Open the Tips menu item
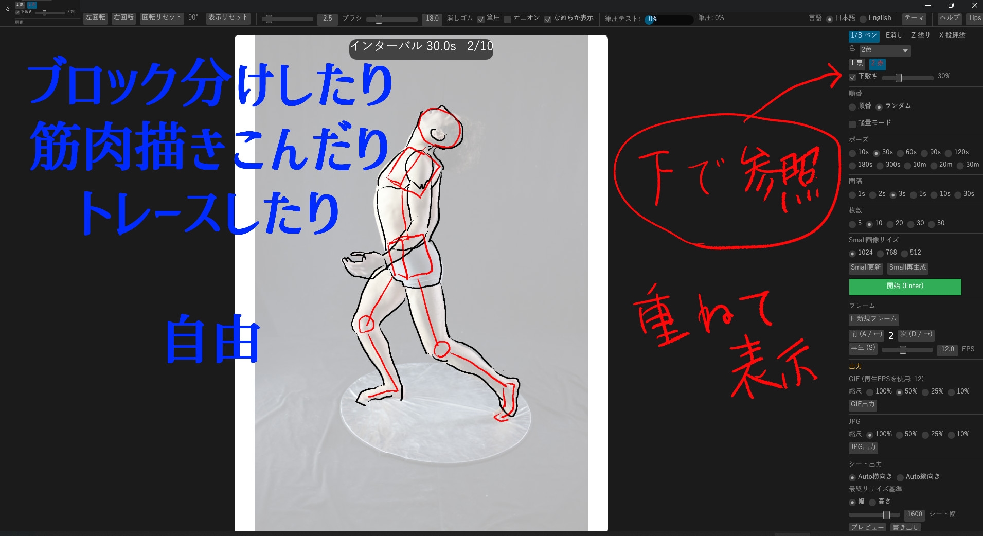Viewport: 983px width, 536px height. pyautogui.click(x=974, y=18)
